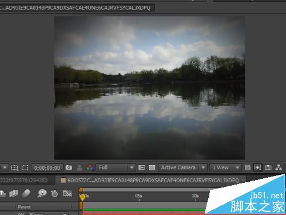The width and height of the screenshot is (286, 215).
Task: Click the red layer duration bar
Action: click(x=144, y=213)
